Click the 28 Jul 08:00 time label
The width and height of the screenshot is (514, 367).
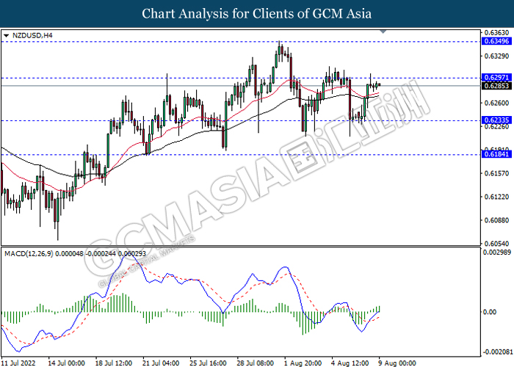pos(256,363)
